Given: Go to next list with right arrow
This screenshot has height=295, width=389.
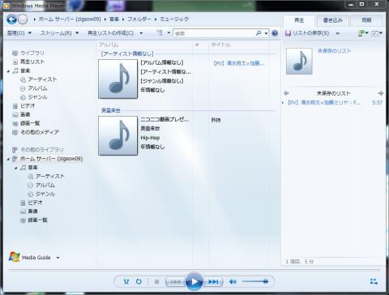Looking at the screenshot, I should click(x=381, y=93).
